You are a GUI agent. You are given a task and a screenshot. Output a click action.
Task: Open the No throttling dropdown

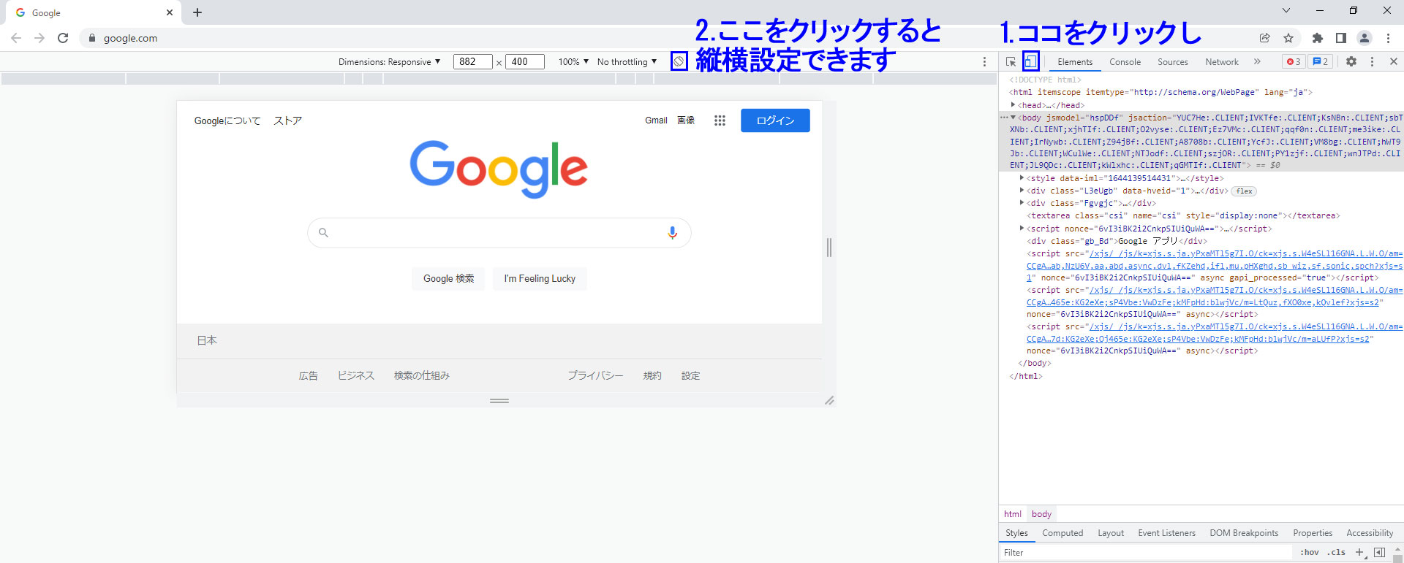[x=627, y=62]
